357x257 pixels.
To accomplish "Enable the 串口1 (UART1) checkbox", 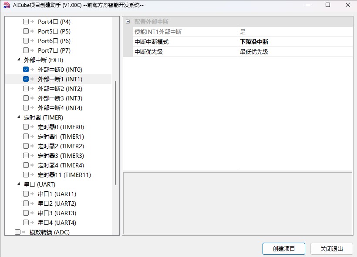I will [26, 194].
